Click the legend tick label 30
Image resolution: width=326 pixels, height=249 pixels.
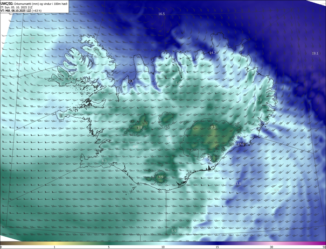click(x=271, y=247)
